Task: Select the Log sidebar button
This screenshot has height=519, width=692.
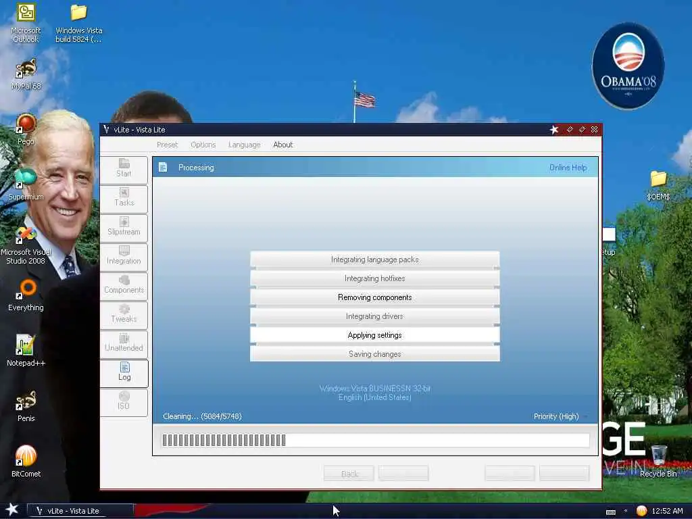Action: [124, 373]
